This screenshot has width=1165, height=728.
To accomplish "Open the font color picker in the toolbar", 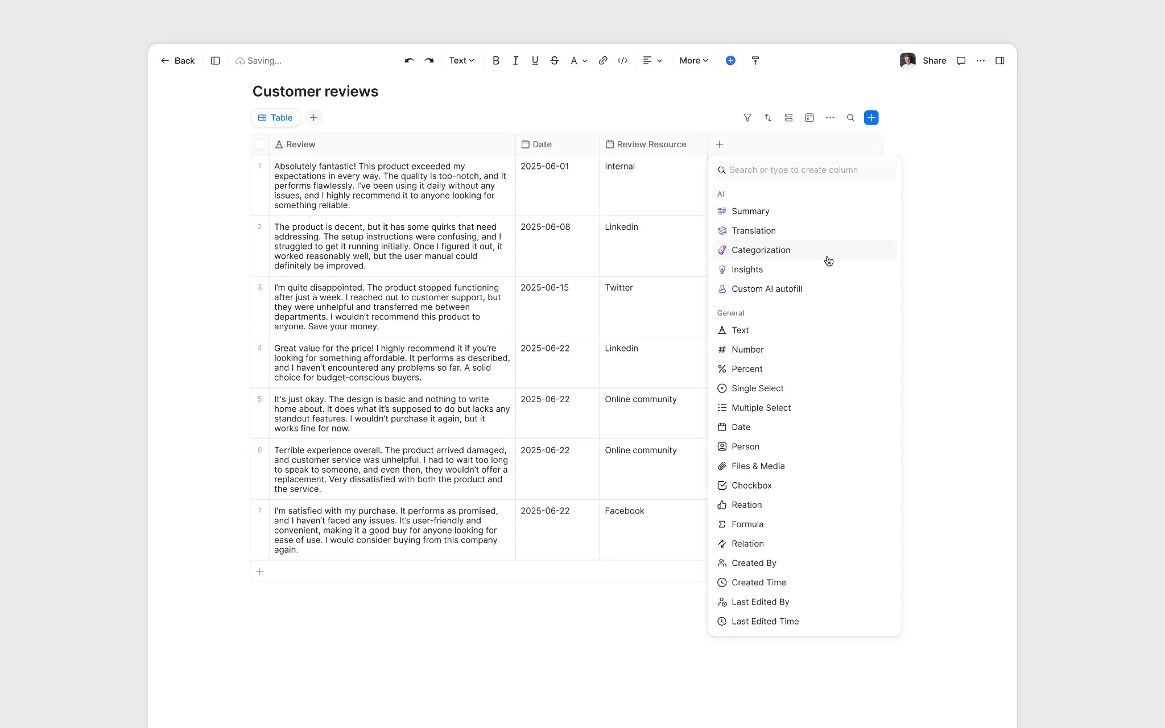I will click(578, 60).
